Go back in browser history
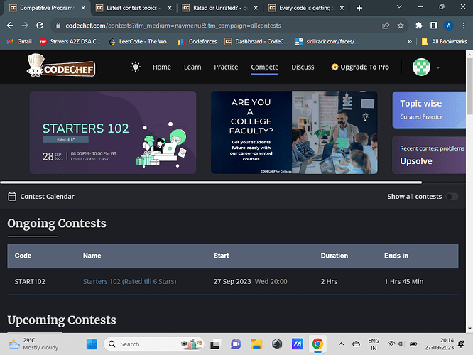The width and height of the screenshot is (473, 355). (x=10, y=26)
